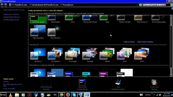Select the Natura theme
This screenshot has width=173, height=97.
tap(107, 55)
